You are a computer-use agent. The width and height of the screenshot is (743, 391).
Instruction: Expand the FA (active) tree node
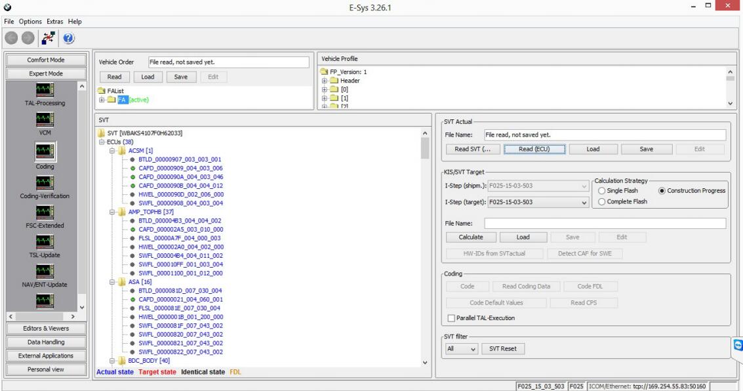pyautogui.click(x=102, y=100)
